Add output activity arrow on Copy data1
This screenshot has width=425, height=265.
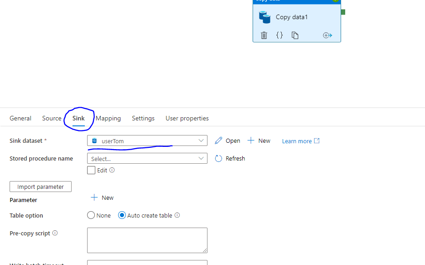327,35
